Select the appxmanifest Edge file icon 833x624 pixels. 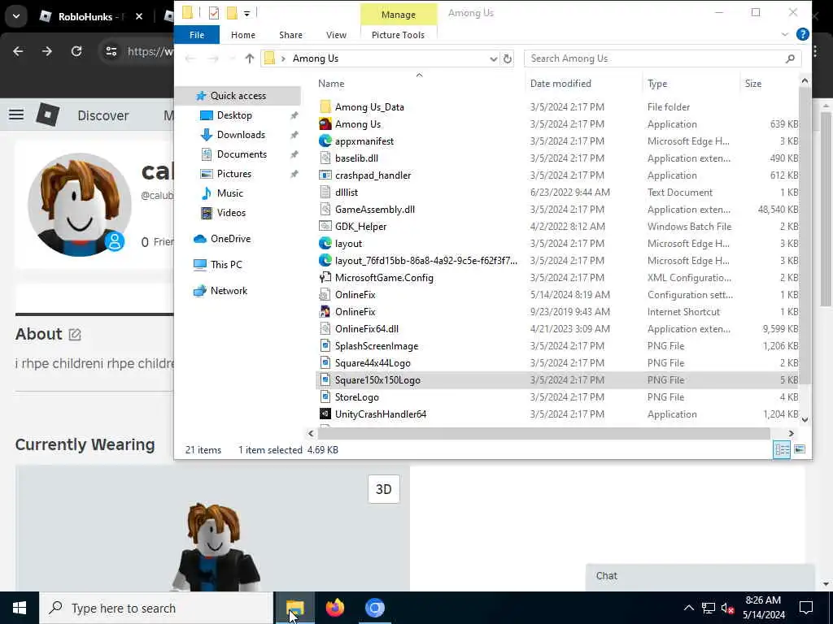(325, 141)
